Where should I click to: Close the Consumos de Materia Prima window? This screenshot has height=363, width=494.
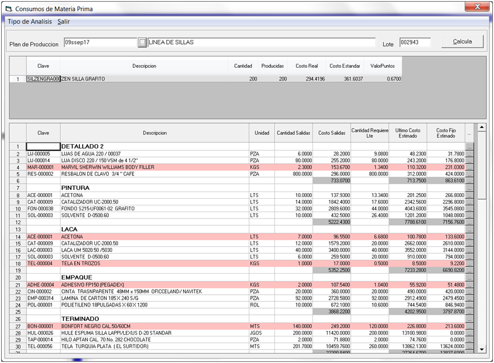click(x=477, y=7)
